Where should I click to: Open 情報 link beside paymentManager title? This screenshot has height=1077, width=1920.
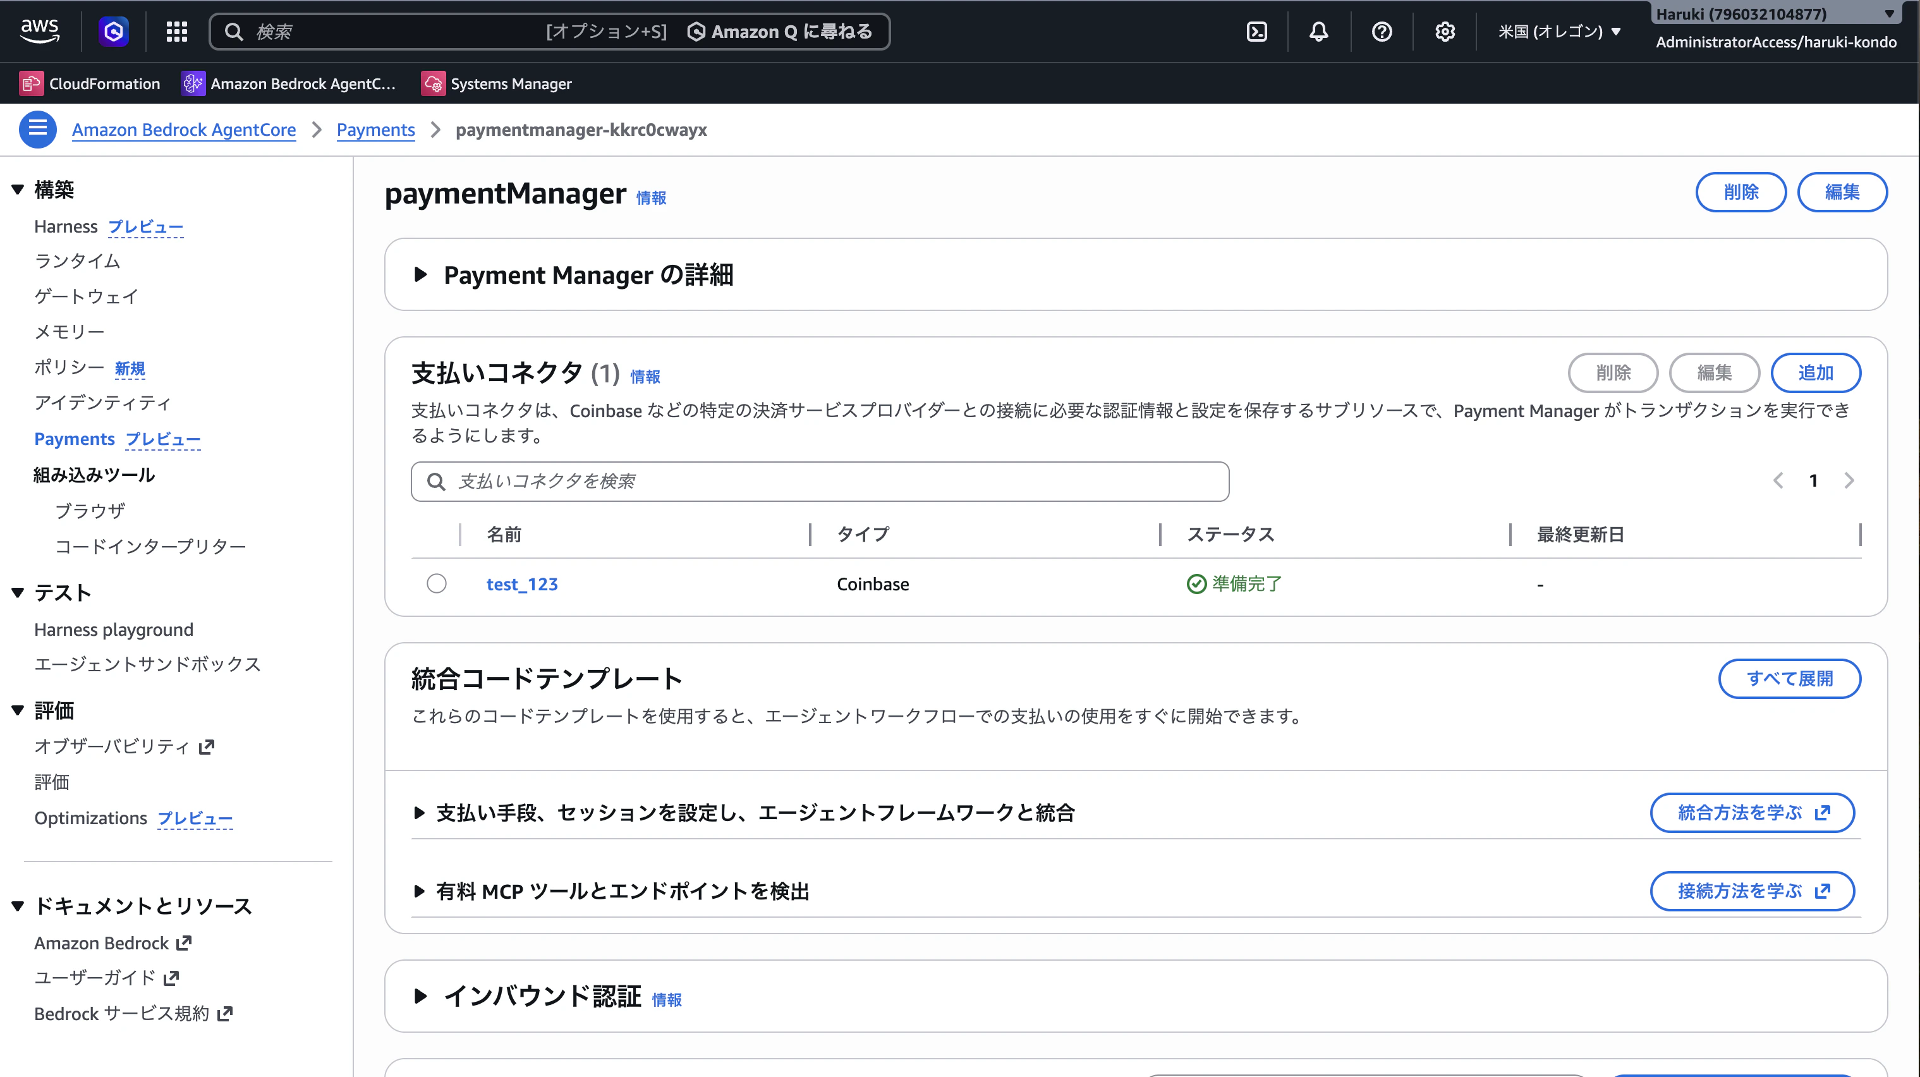pos(652,198)
